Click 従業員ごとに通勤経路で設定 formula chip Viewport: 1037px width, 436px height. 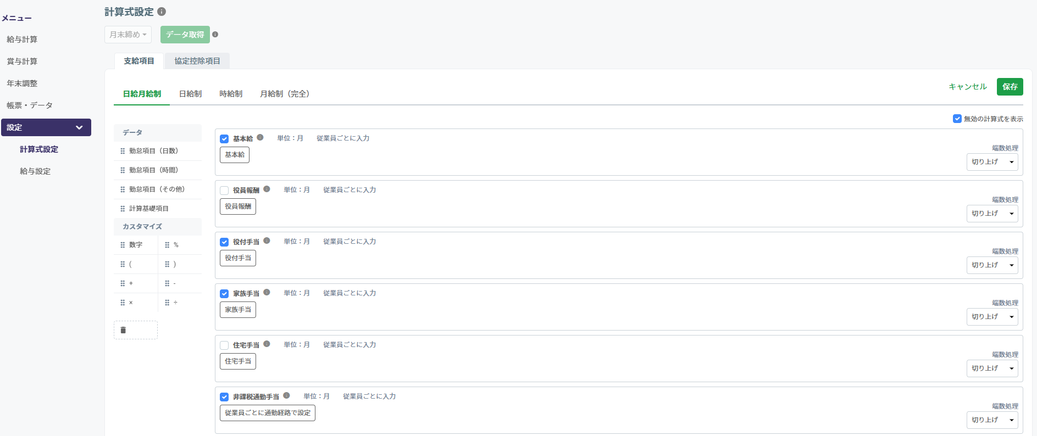pos(268,413)
